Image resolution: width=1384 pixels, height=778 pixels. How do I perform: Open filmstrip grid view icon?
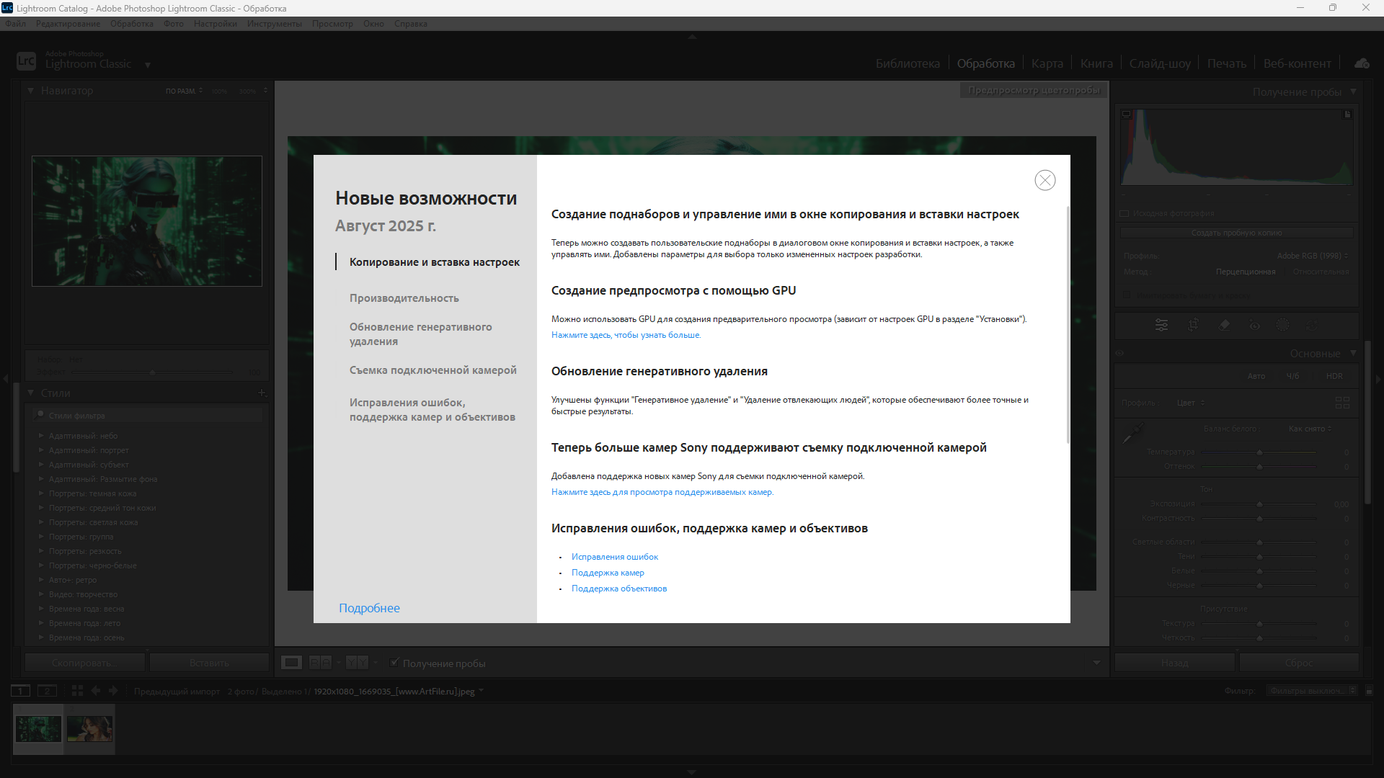coord(77,691)
